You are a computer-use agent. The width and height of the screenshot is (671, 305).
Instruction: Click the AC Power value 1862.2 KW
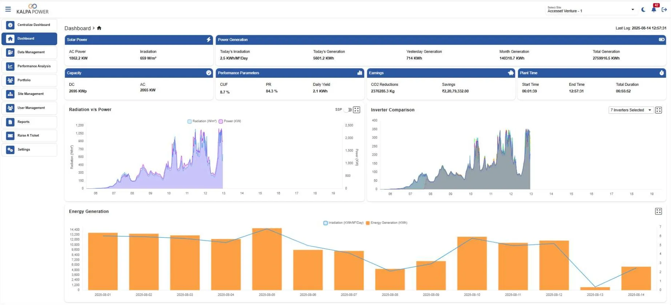78,58
